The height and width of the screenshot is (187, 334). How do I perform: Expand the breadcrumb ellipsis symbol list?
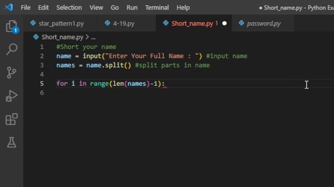(x=93, y=37)
